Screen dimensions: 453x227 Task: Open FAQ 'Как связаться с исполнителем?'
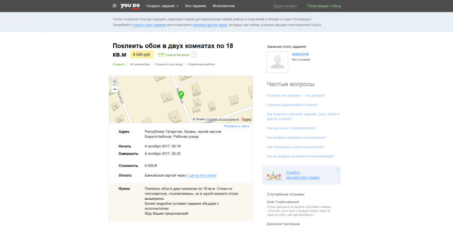pyautogui.click(x=291, y=128)
